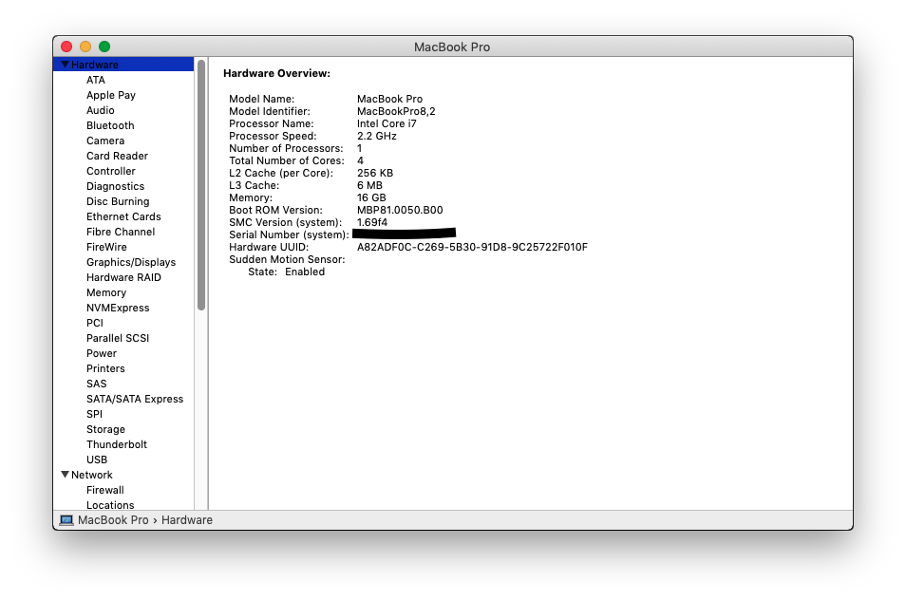This screenshot has height=600, width=906.
Task: Click the MacBook Pro laptop icon in path bar
Action: point(66,519)
